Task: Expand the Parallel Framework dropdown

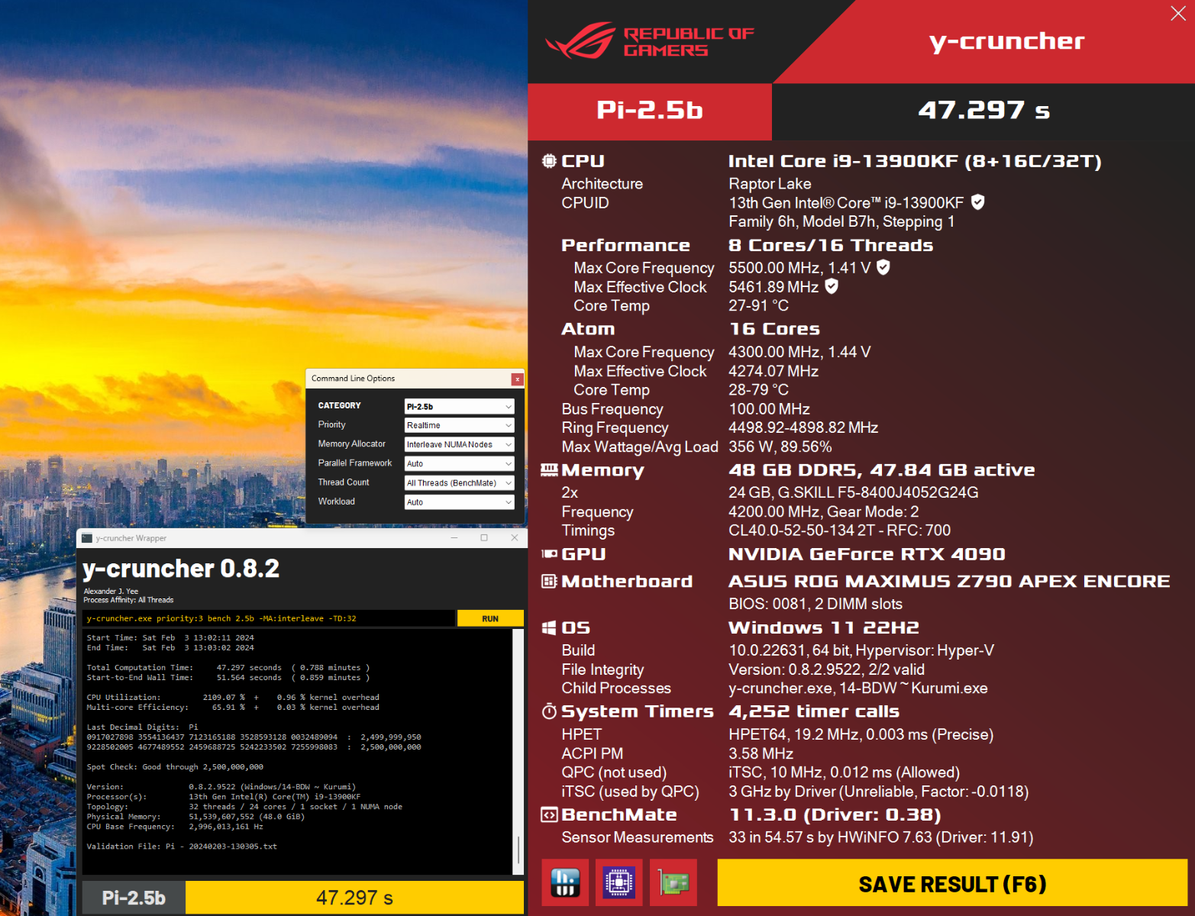Action: 459,464
